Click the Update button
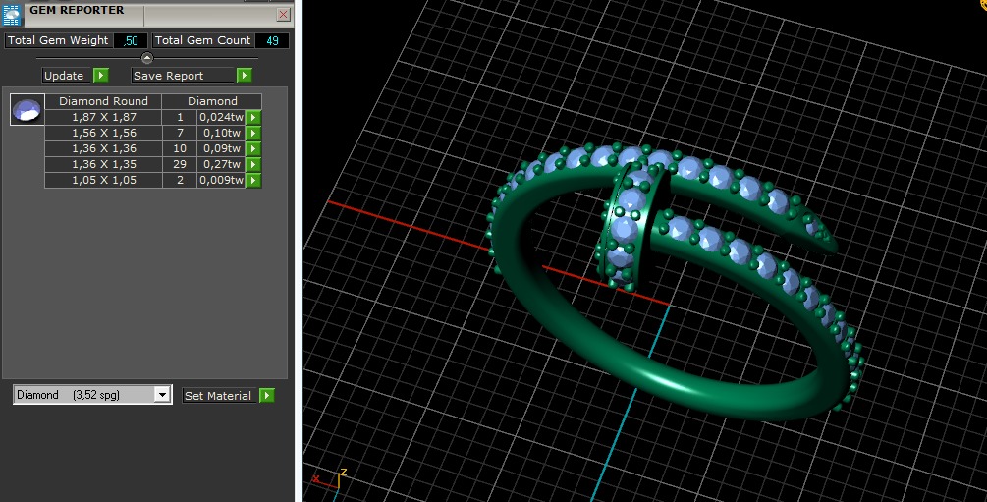This screenshot has height=502, width=987. (x=68, y=75)
